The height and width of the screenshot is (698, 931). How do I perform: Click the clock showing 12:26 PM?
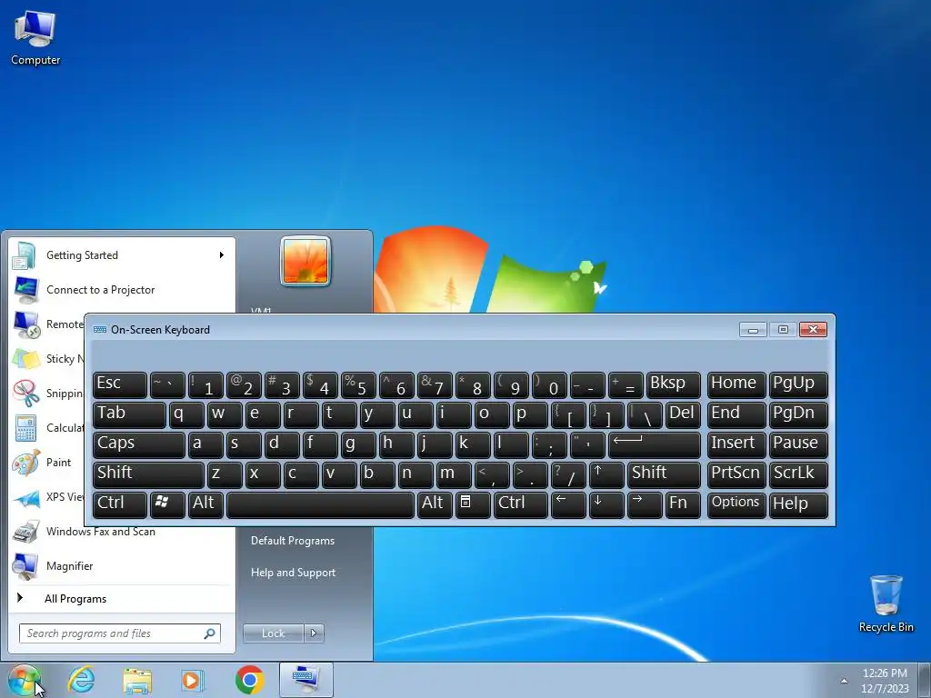pyautogui.click(x=885, y=673)
